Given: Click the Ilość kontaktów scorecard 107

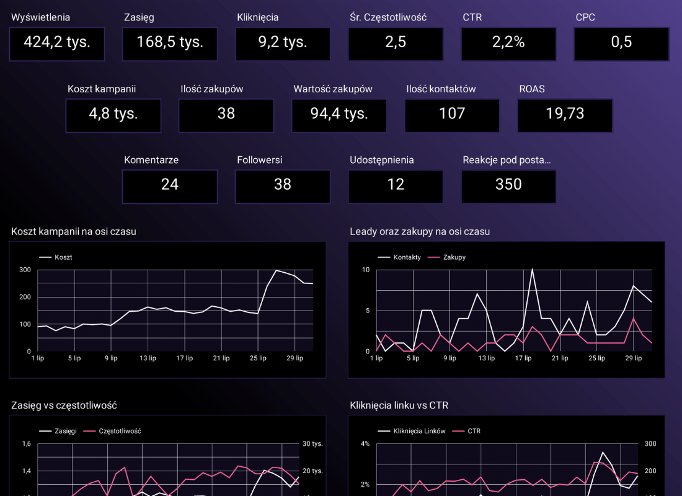Looking at the screenshot, I should 452,115.
